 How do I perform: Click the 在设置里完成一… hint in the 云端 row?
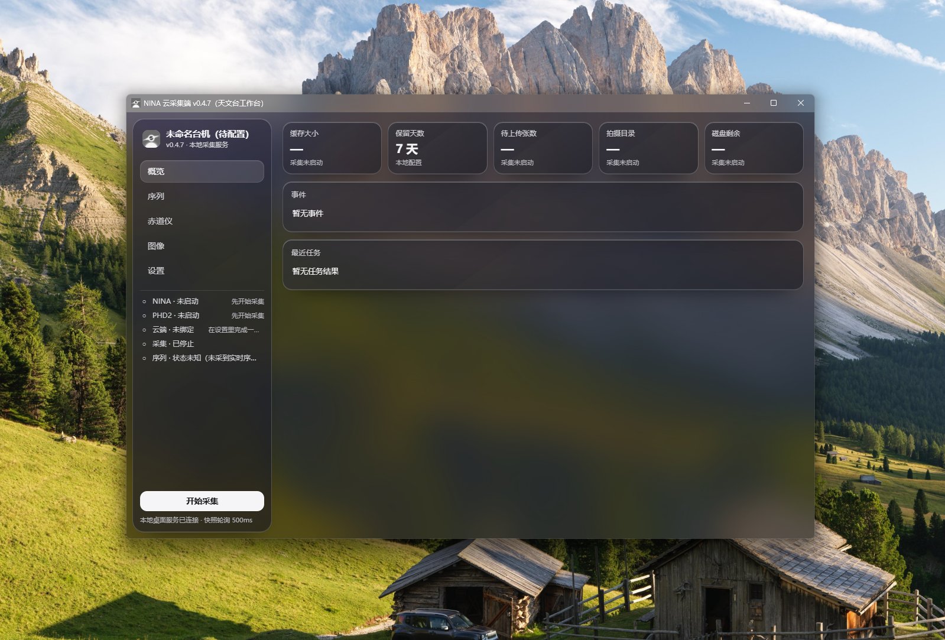(233, 330)
